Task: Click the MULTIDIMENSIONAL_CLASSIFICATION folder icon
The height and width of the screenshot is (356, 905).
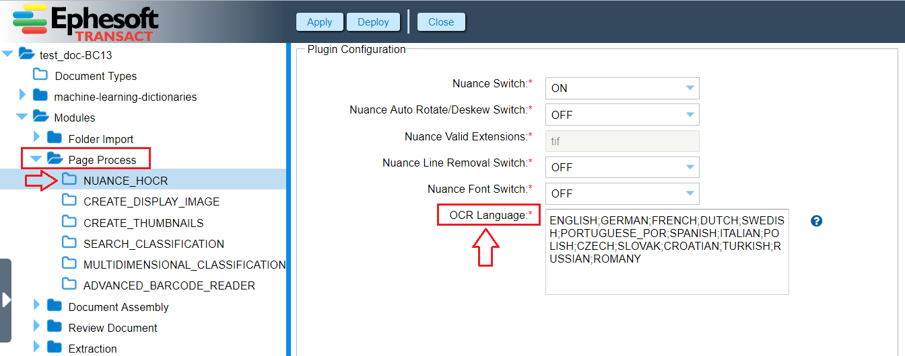Action: 69,263
